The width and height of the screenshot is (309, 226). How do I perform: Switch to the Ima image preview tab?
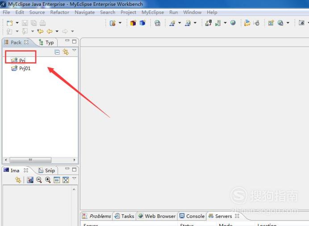pyautogui.click(x=12, y=171)
